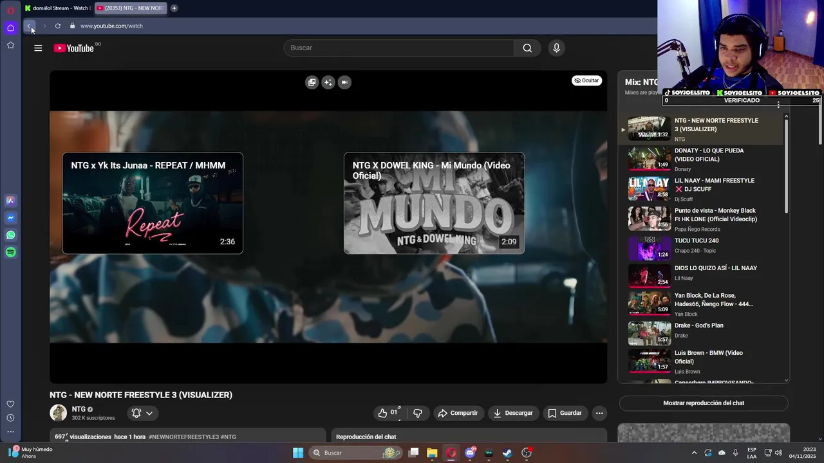Image resolution: width=824 pixels, height=463 pixels.
Task: Open the taskbar clock 20:23 date panel
Action: tap(803, 453)
